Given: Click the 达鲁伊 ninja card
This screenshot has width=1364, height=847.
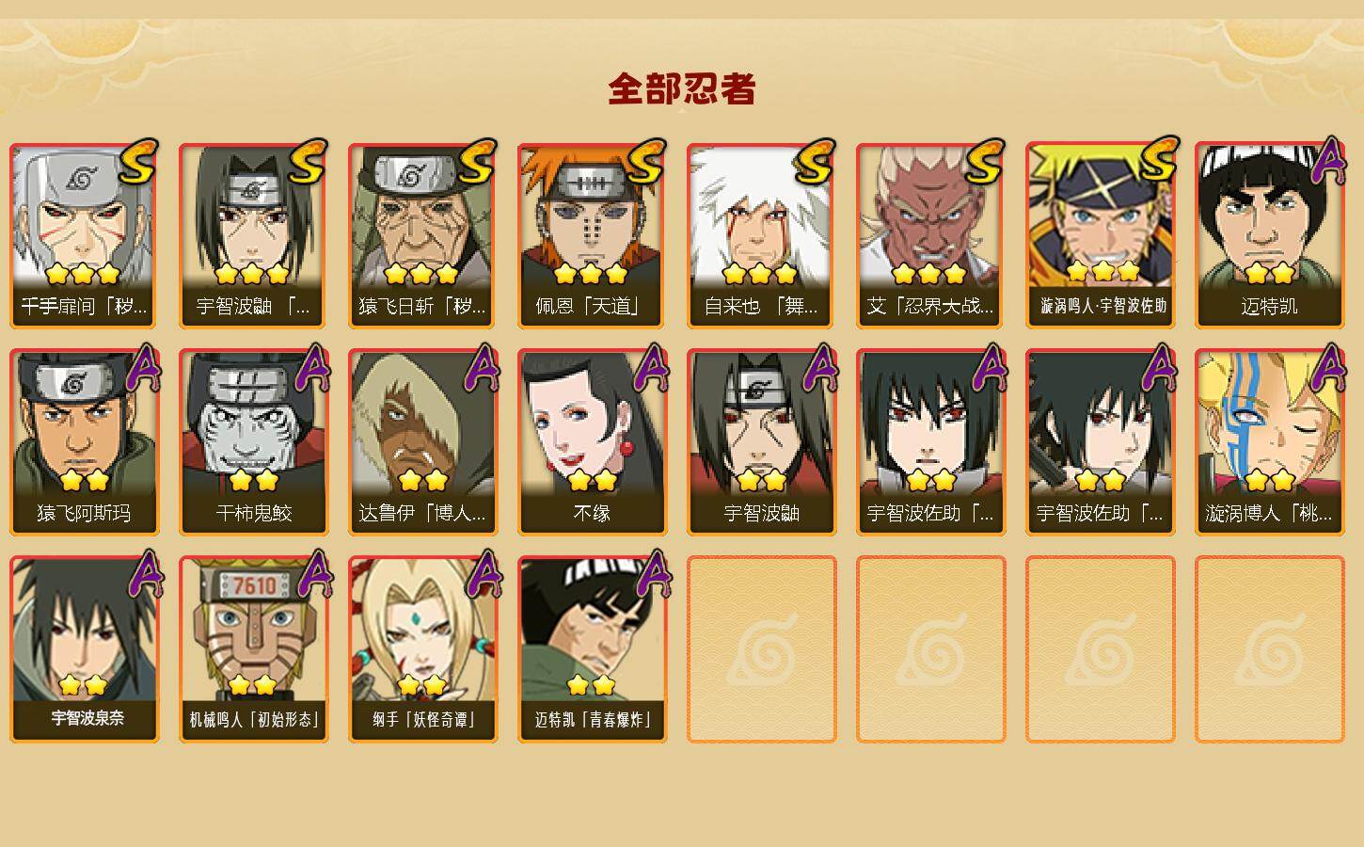Looking at the screenshot, I should [422, 442].
